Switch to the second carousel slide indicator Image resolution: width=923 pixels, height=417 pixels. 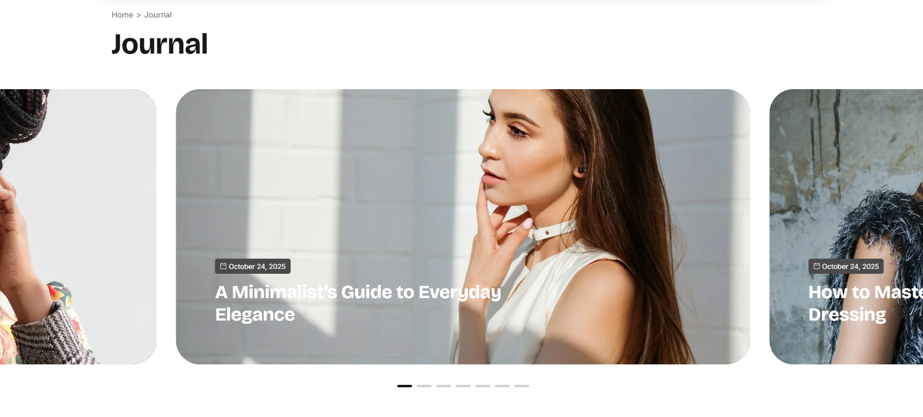tap(424, 386)
